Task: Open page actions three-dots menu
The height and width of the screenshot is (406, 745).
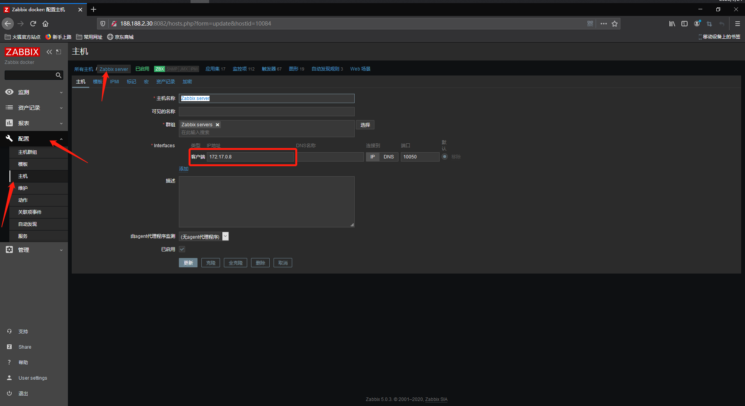Action: (603, 24)
